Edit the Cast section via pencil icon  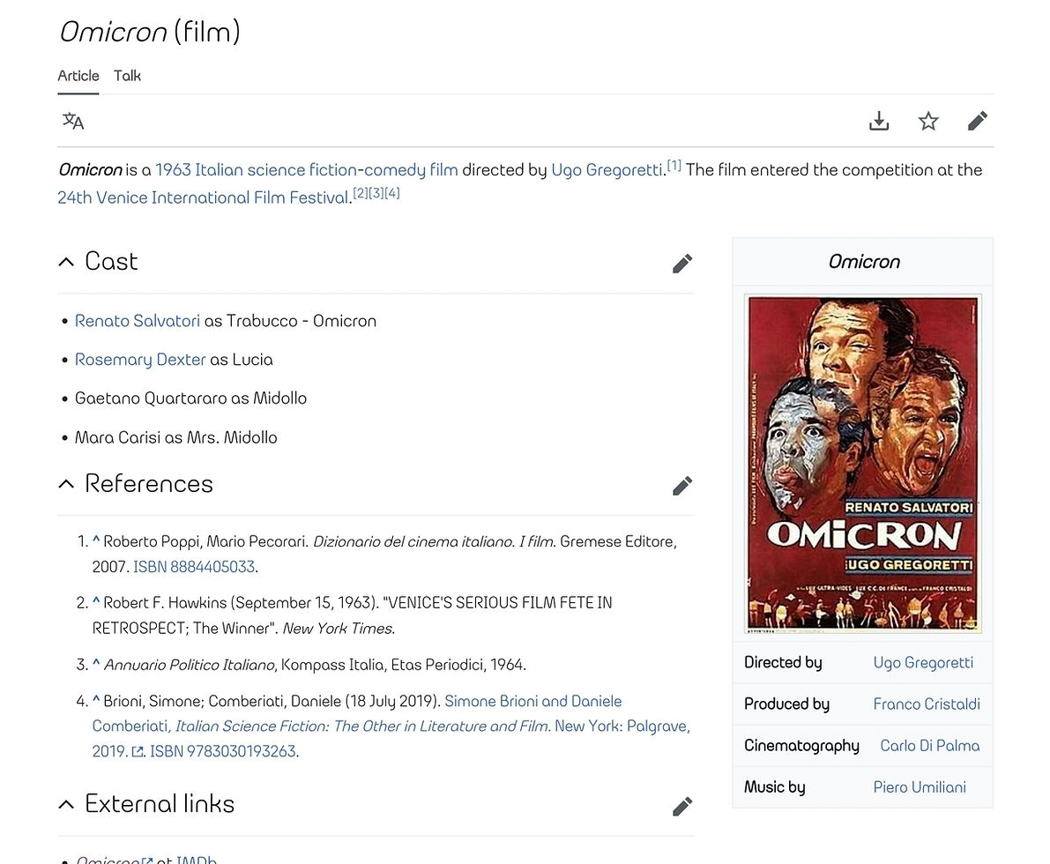coord(682,264)
